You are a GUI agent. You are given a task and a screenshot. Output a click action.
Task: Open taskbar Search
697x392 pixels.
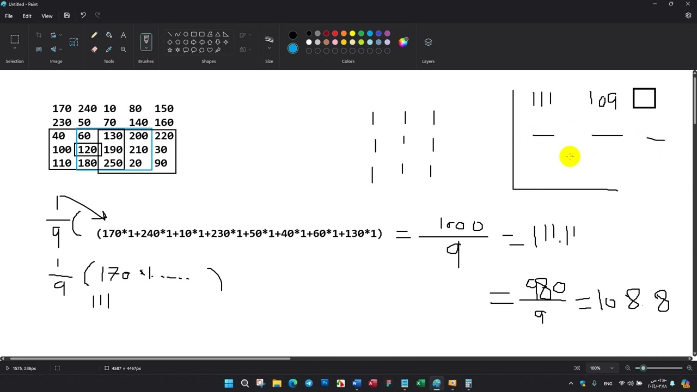244,383
